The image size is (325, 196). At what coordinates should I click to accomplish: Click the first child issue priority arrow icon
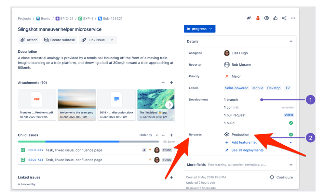tap(150, 150)
